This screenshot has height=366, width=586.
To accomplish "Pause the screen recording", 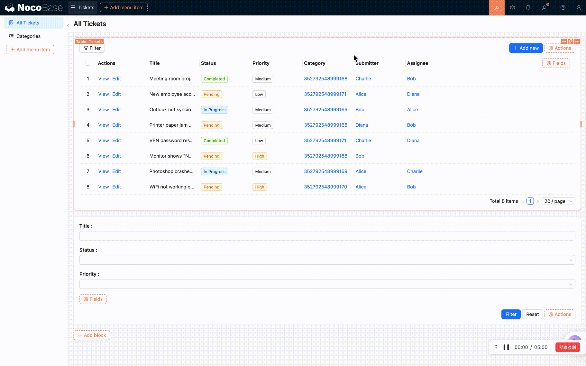I will click(x=506, y=347).
